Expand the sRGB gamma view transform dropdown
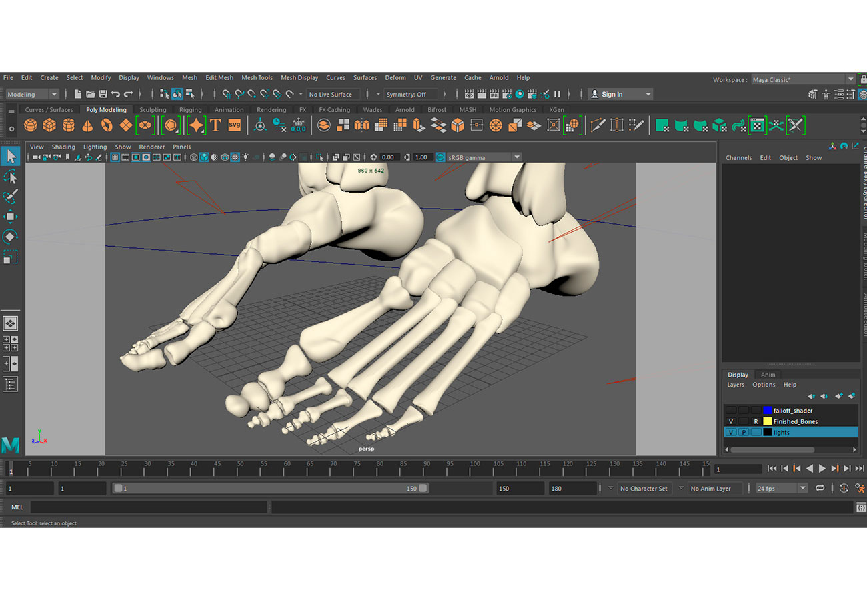 [516, 157]
